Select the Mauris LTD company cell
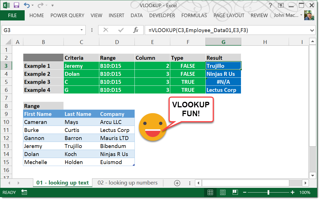The height and width of the screenshot is (200, 320). pos(117,138)
